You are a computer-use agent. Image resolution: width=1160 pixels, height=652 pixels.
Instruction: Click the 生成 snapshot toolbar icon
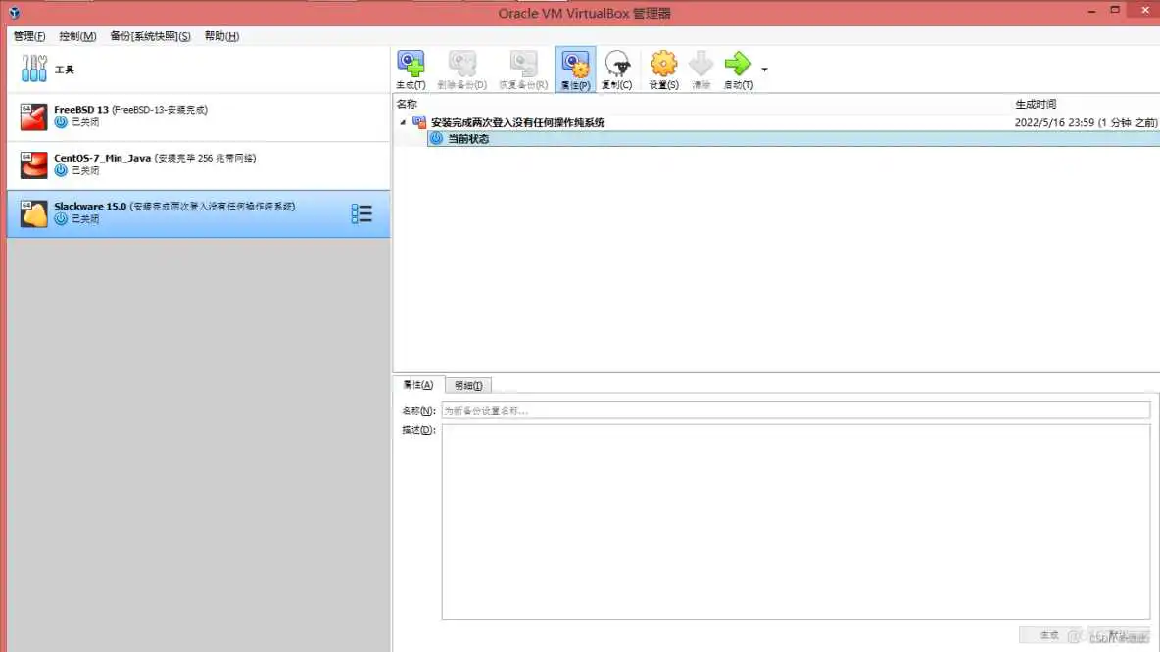click(x=411, y=69)
